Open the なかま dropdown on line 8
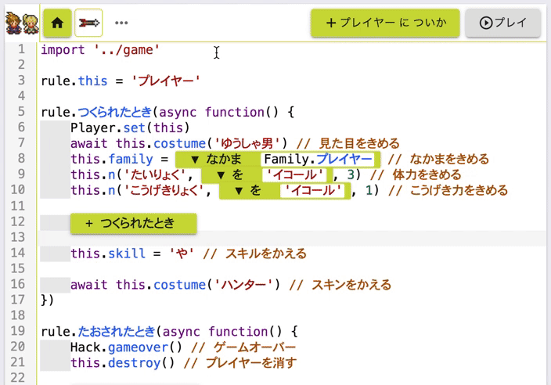Viewport: 551px width, 385px height. point(217,160)
